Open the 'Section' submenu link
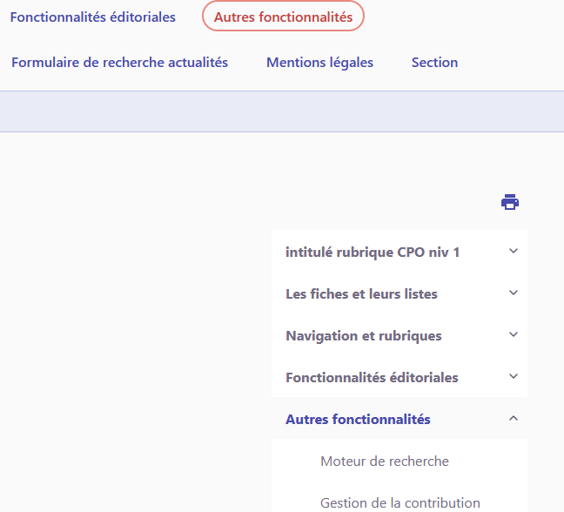The height and width of the screenshot is (512, 564). (x=434, y=63)
